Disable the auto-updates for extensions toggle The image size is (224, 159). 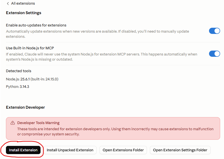tap(214, 31)
